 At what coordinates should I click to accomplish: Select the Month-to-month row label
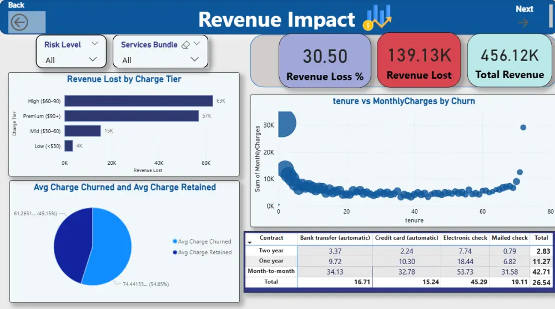(x=271, y=271)
